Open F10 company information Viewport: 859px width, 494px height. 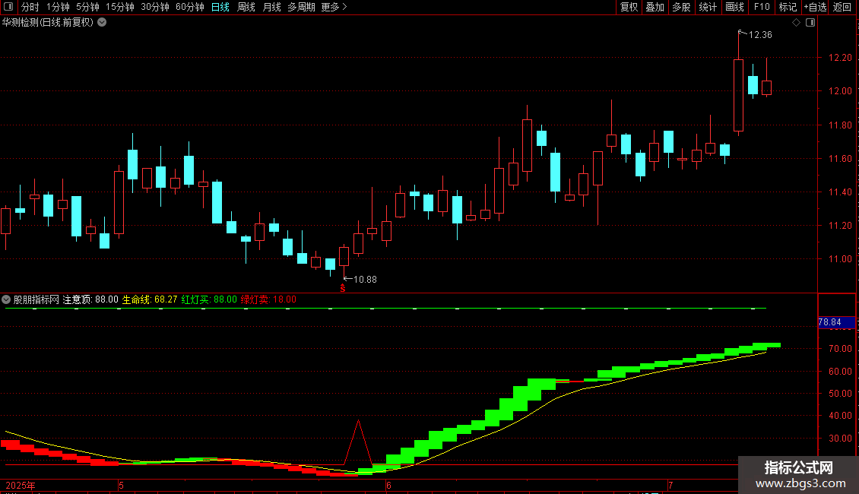[x=762, y=7]
